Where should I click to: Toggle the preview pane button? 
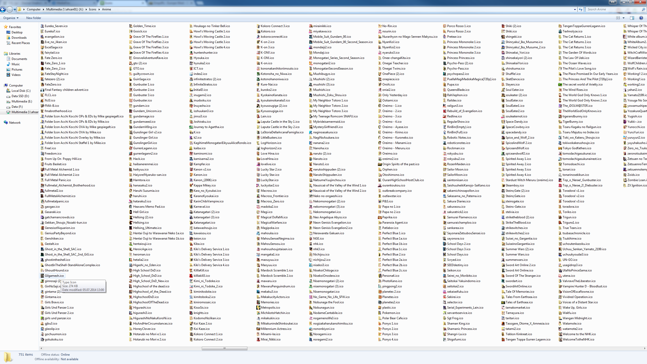632,18
